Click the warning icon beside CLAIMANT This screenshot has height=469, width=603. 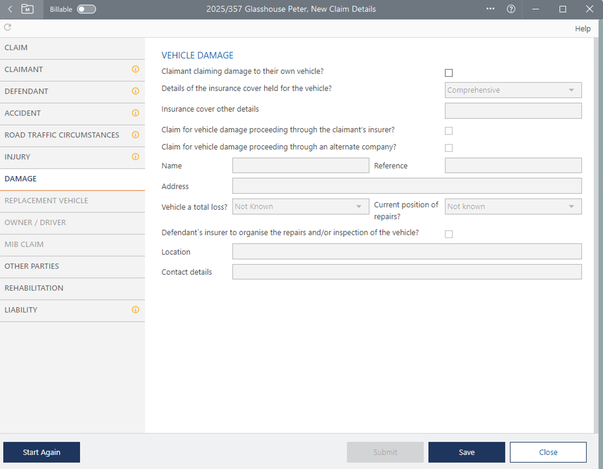135,69
